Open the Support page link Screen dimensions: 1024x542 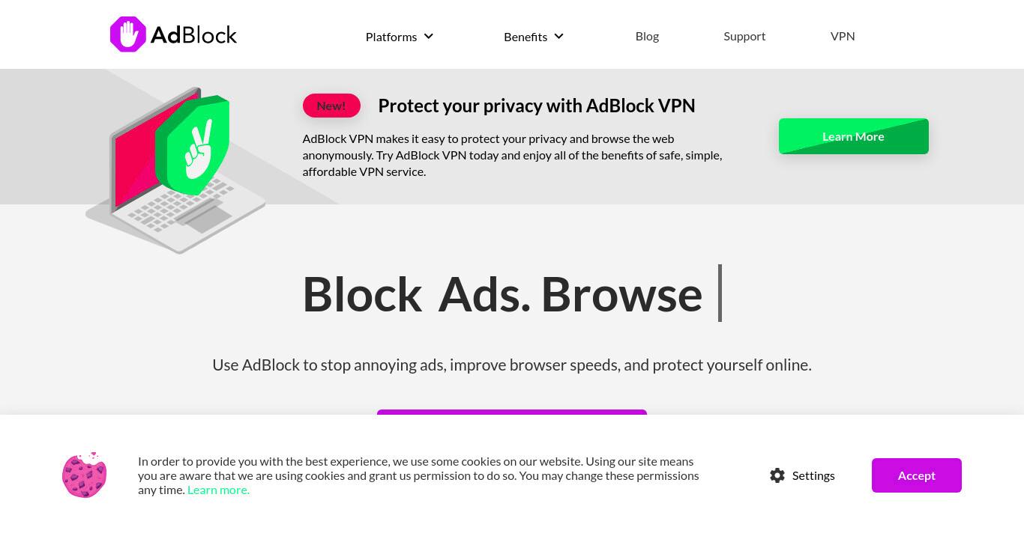[744, 36]
